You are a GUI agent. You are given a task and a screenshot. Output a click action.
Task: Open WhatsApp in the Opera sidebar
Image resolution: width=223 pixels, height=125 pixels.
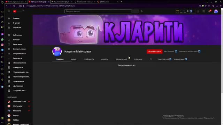[x=2, y=40]
